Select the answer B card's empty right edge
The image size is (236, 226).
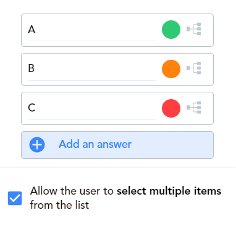tap(208, 69)
